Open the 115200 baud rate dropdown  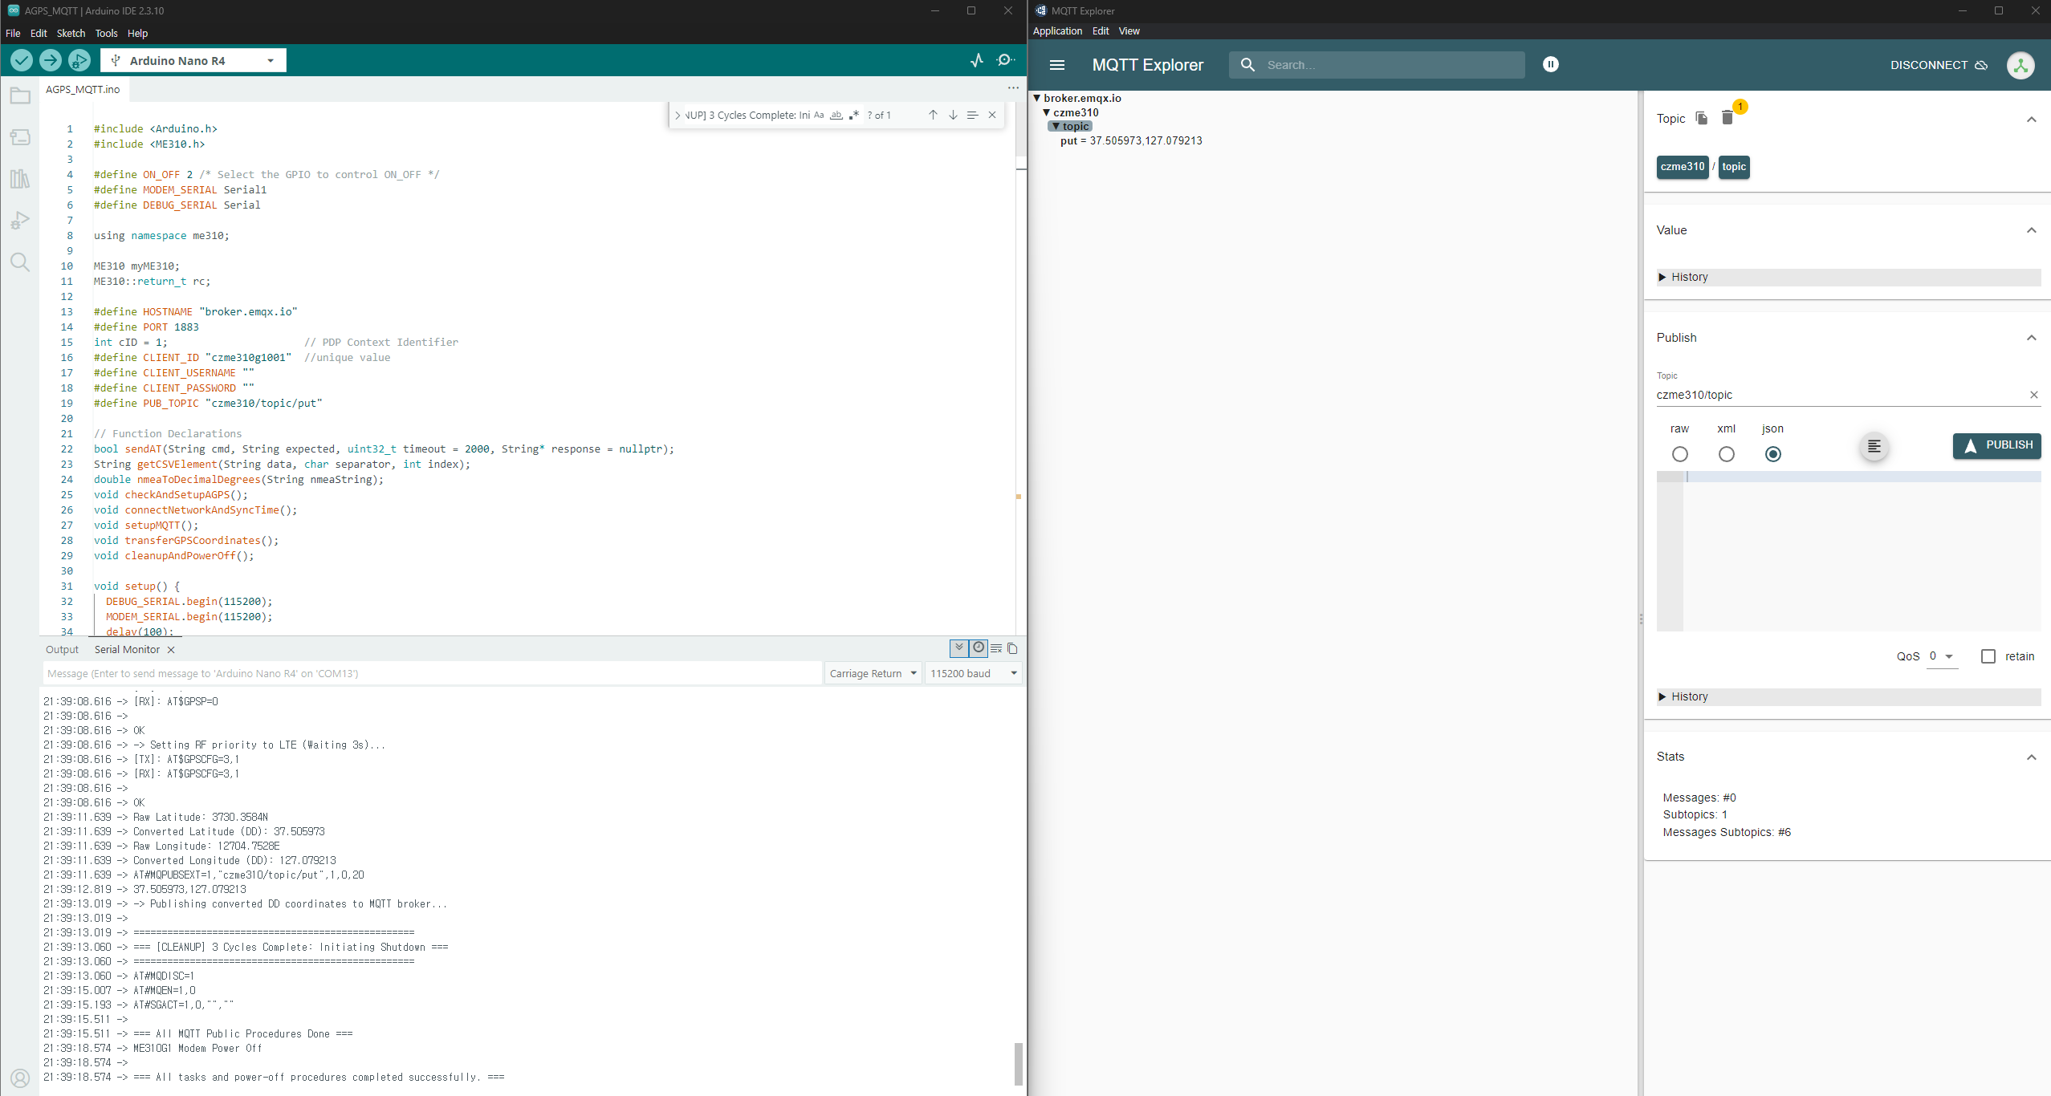click(973, 673)
